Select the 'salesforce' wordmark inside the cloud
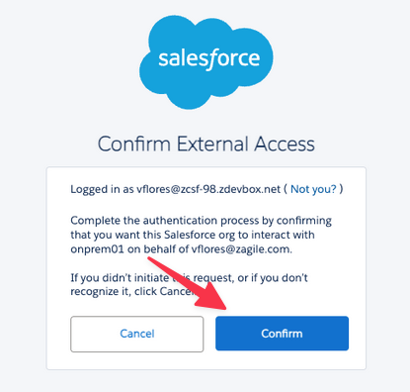This screenshot has width=410, height=392. coord(209,59)
